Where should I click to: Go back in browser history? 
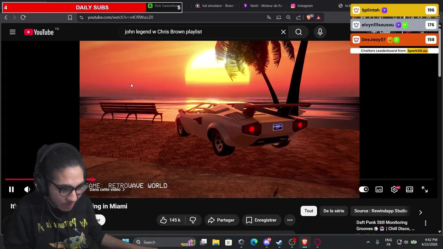pyautogui.click(x=6, y=17)
